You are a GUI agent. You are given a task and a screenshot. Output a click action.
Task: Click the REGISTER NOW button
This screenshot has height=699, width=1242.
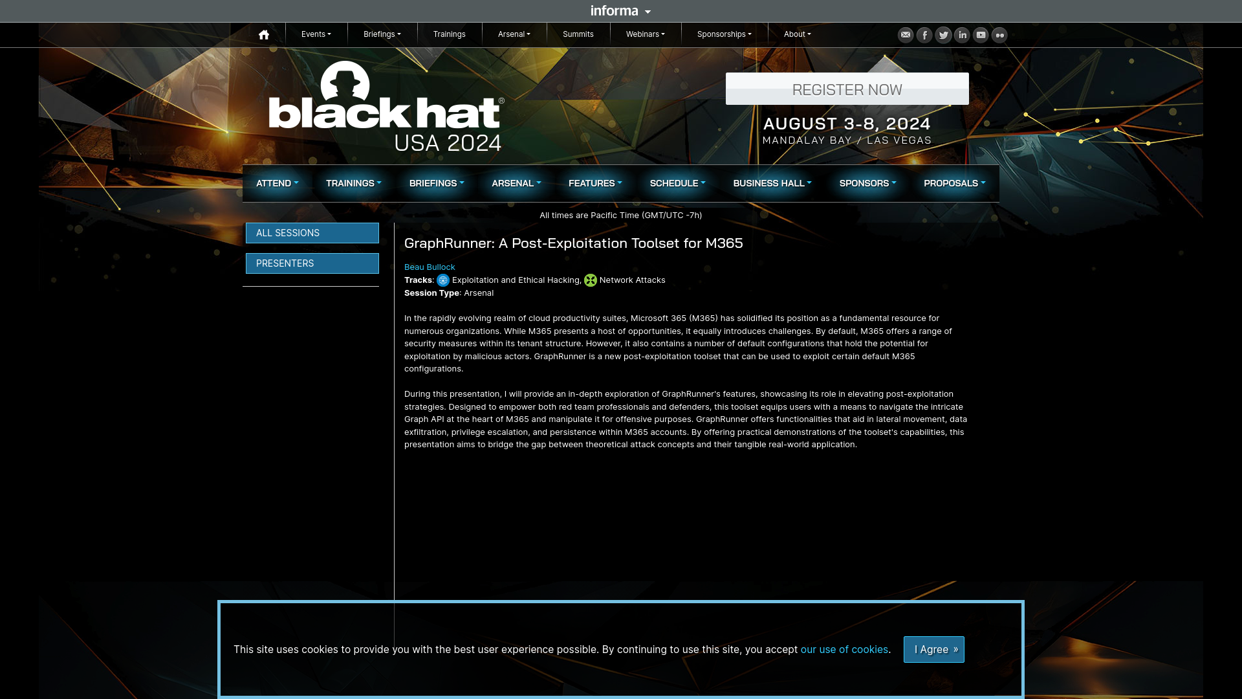click(x=847, y=89)
